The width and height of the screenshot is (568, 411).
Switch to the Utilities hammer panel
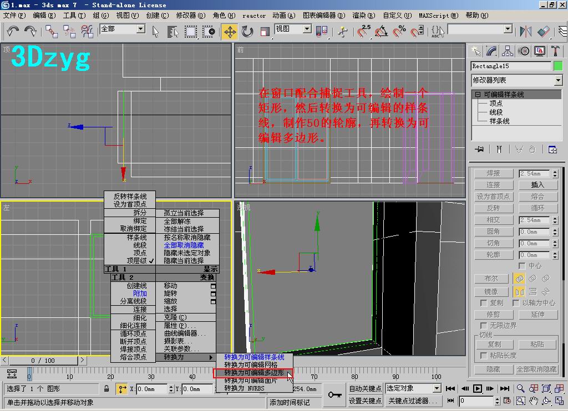click(x=555, y=51)
